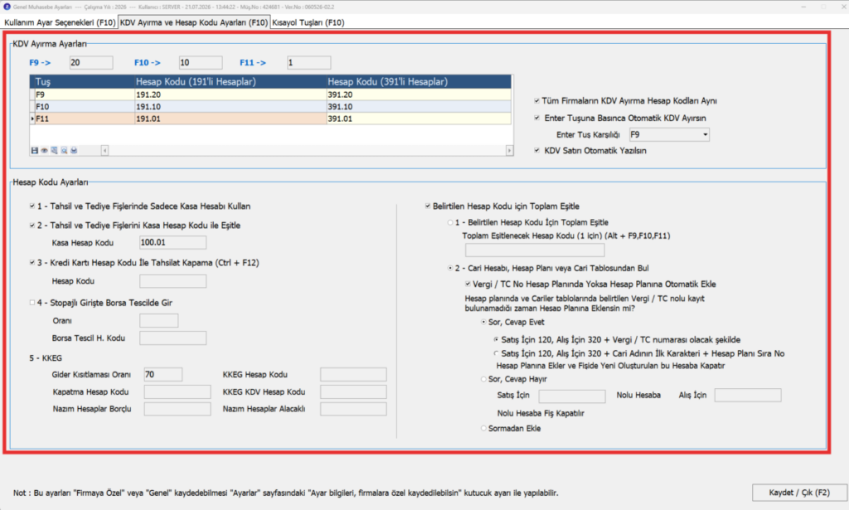Click the application logo icon in title bar
This screenshot has height=510, width=849.
7,7
